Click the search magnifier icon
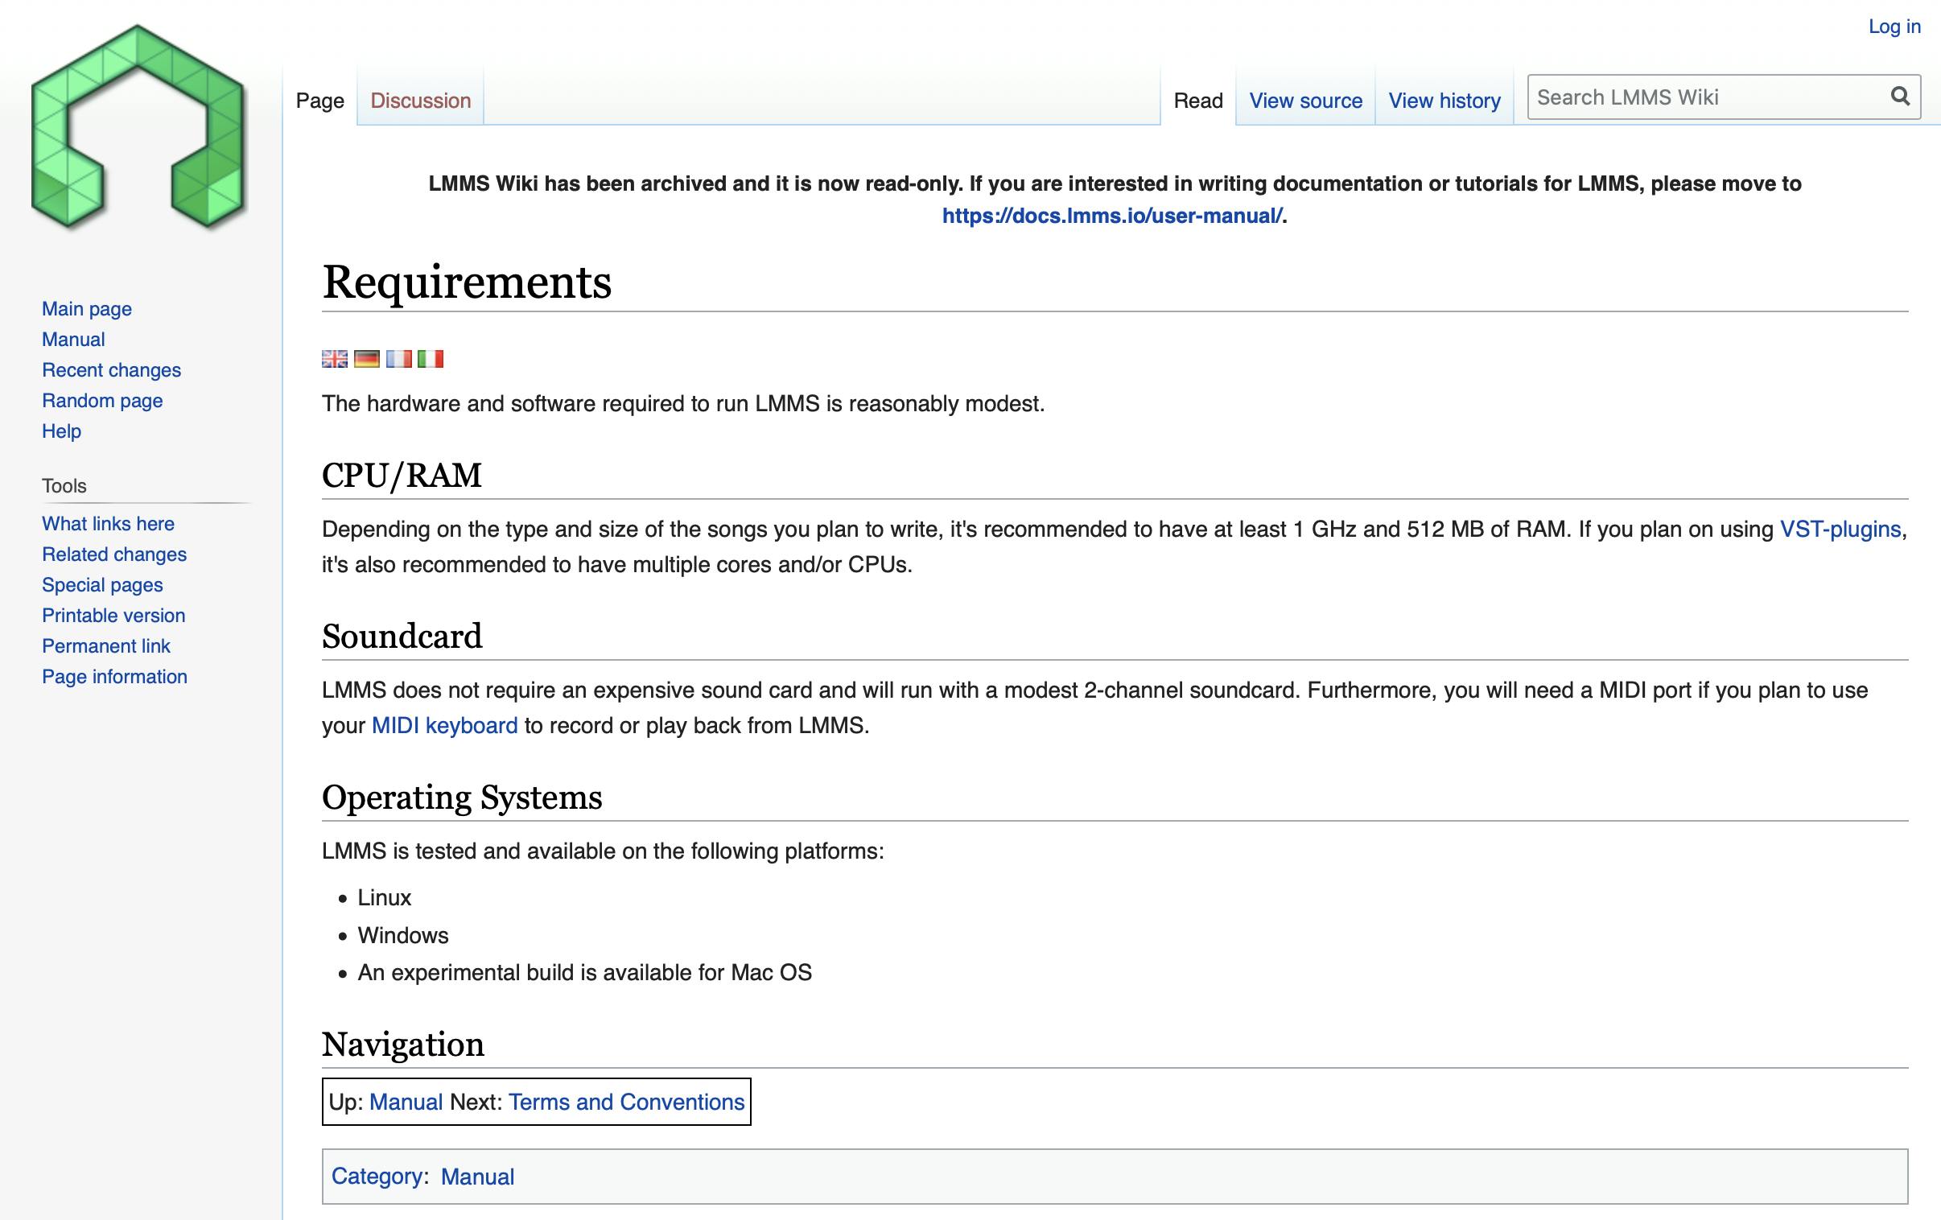The image size is (1941, 1220). pyautogui.click(x=1900, y=97)
